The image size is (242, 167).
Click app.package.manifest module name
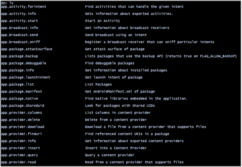(21, 92)
